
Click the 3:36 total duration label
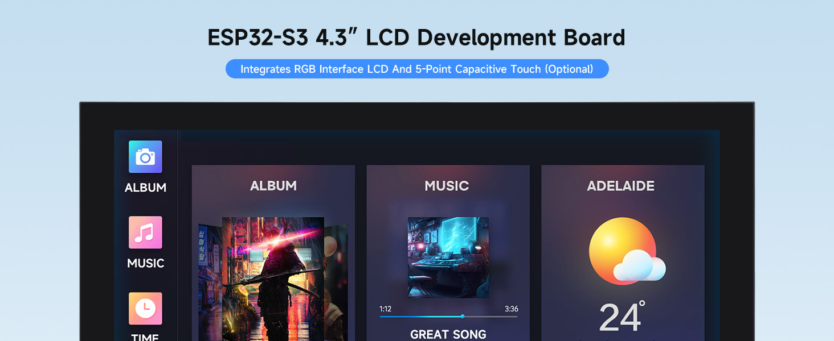512,309
